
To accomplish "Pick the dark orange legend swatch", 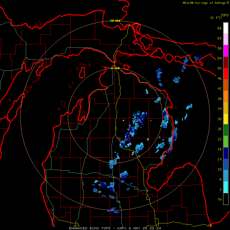I will pyautogui.click(x=226, y=85).
